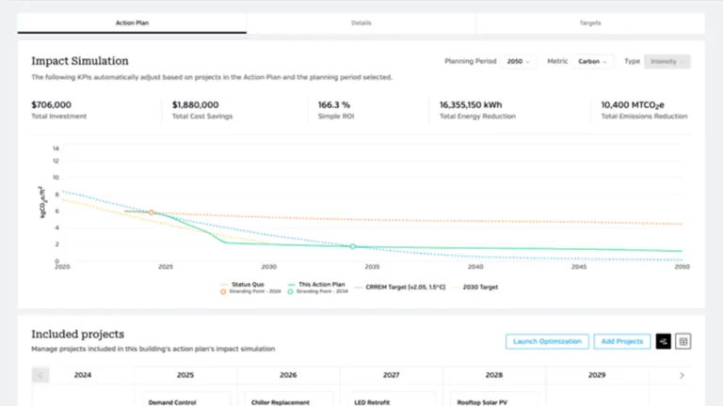The height and width of the screenshot is (406, 723).
Task: Click the Launch Optimization button
Action: coord(547,341)
